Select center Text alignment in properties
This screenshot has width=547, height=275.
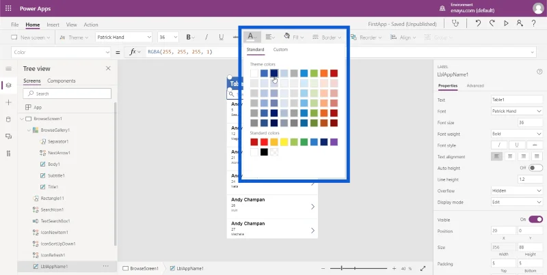click(510, 157)
